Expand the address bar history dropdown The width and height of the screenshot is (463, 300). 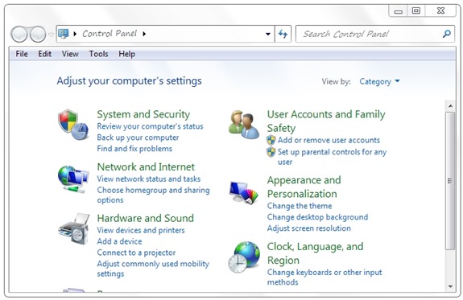[x=268, y=34]
